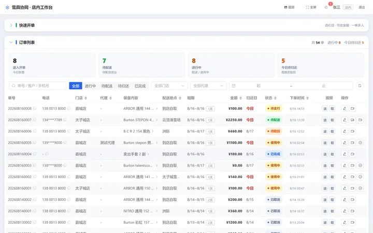Image resolution: width=373 pixels, height=233 pixels.
Task: Select the 待归还 filter tab
Action: pos(123,86)
